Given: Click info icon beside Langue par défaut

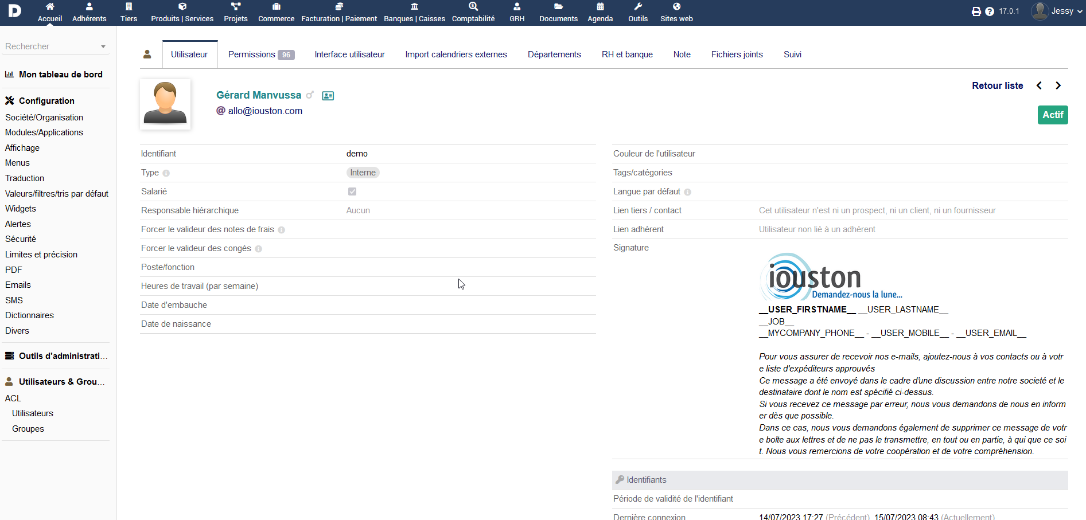Looking at the screenshot, I should pyautogui.click(x=687, y=192).
